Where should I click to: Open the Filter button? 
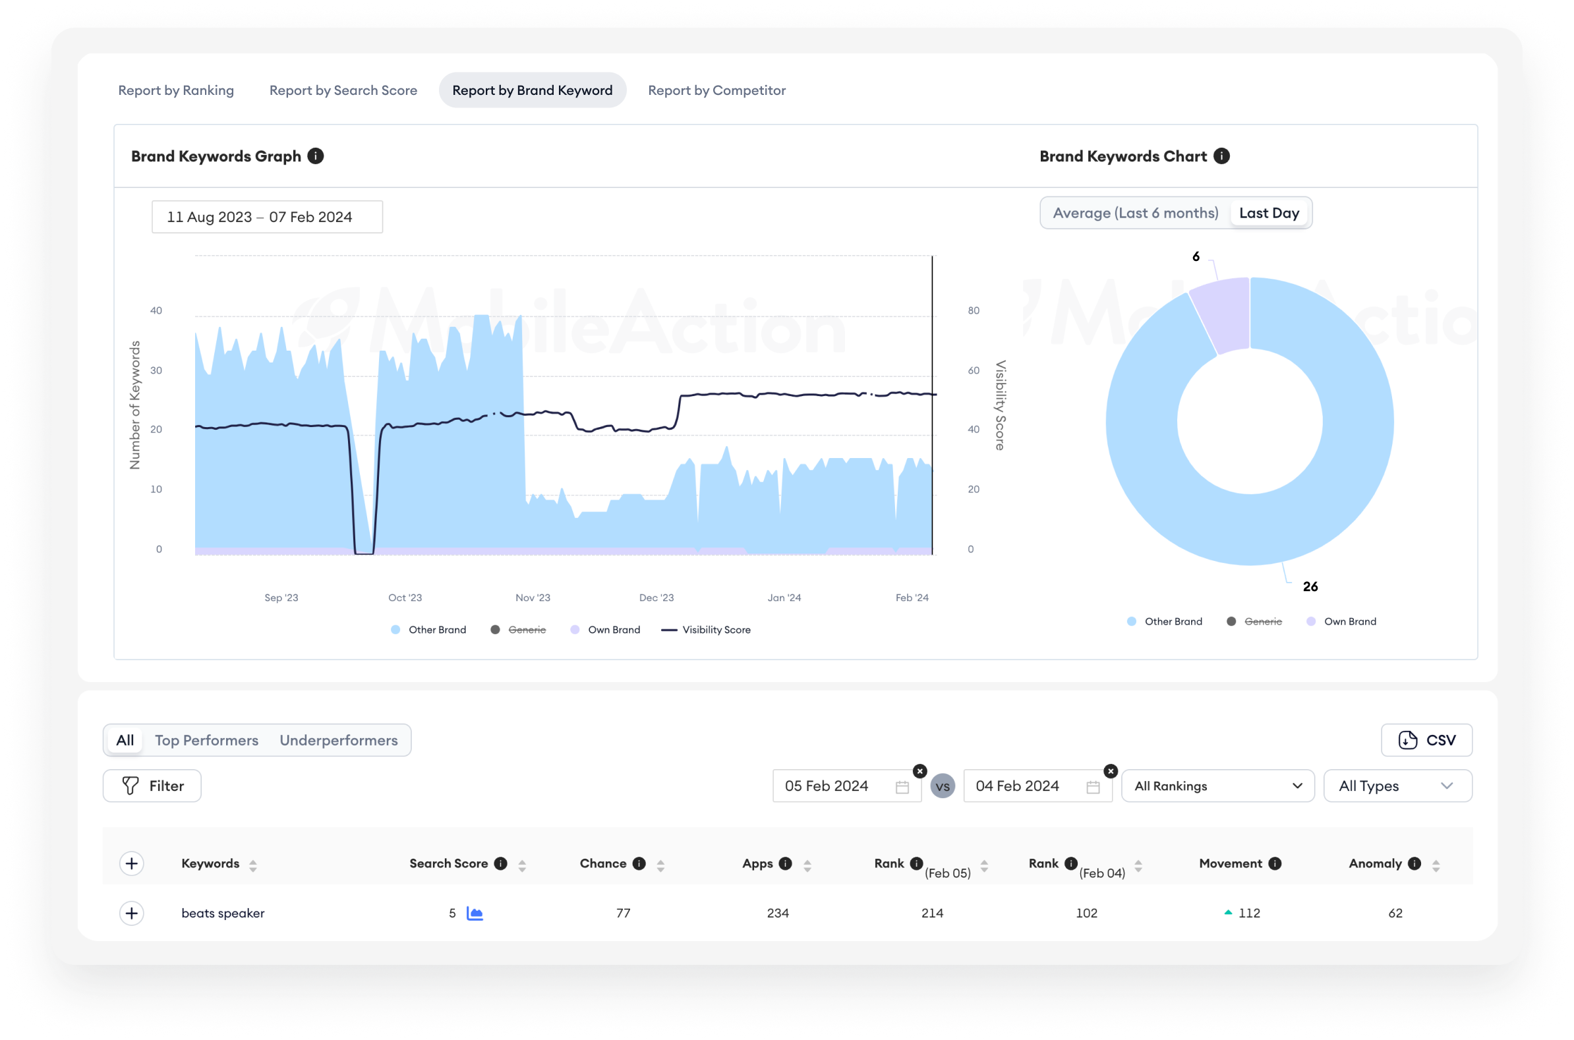click(152, 787)
